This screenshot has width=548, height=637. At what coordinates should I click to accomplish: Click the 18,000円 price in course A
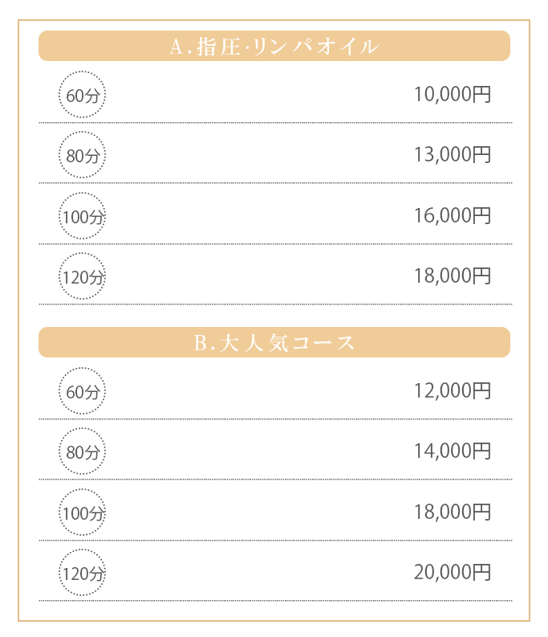[x=452, y=276]
